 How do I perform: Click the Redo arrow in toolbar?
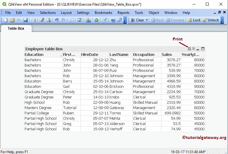(63, 20)
